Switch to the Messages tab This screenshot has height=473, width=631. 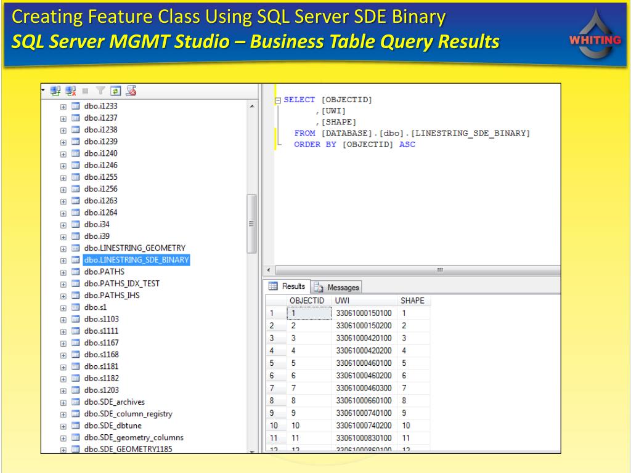[x=337, y=287]
